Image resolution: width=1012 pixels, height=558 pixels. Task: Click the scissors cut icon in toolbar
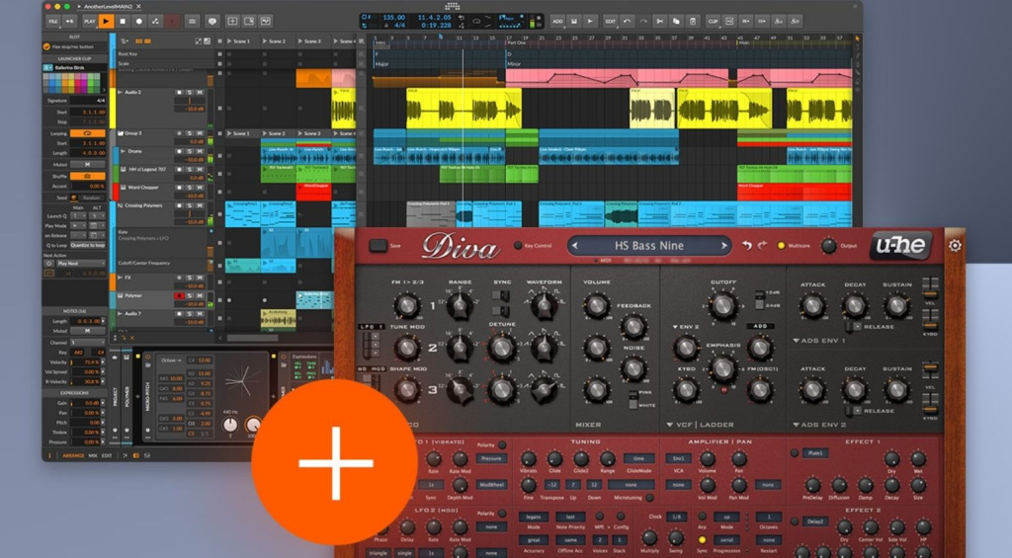(659, 22)
